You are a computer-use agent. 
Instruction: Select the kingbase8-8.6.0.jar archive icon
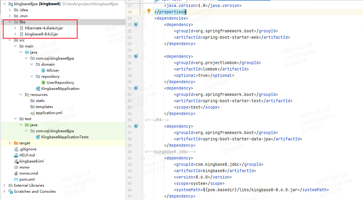(x=22, y=34)
